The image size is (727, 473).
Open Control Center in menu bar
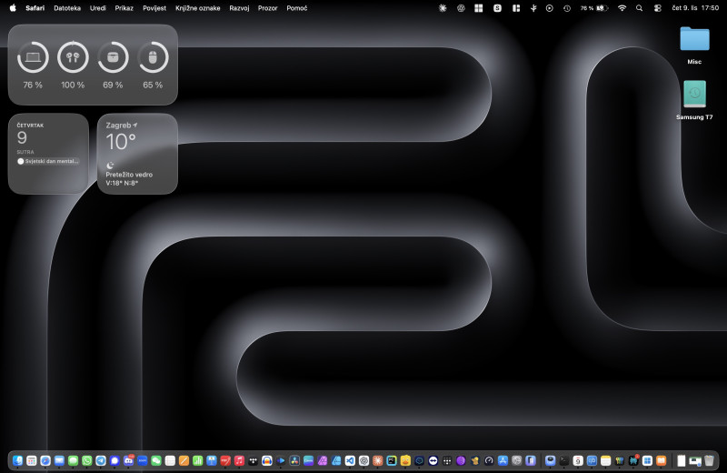pos(657,8)
